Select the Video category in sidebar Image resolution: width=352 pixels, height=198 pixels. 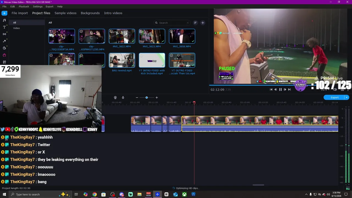(x=16, y=28)
